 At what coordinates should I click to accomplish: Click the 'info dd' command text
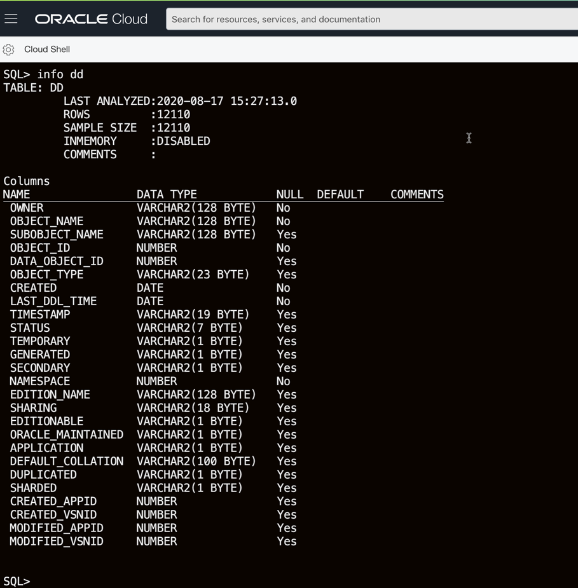pyautogui.click(x=60, y=74)
